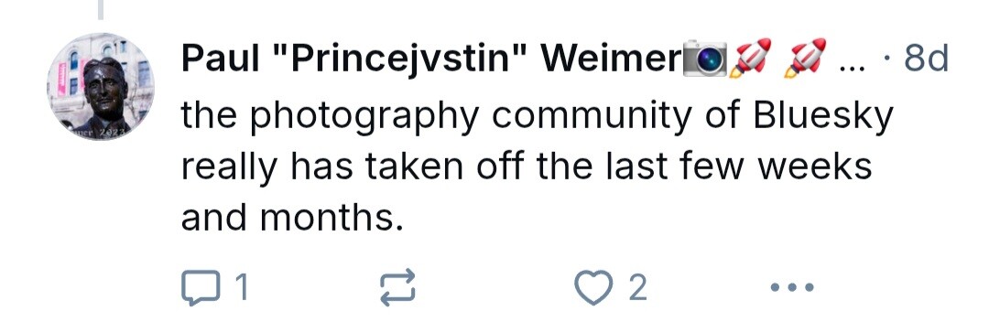The width and height of the screenshot is (989, 333).
Task: Open the Paul "Princejvstin" Weimer profile name
Action: point(432,59)
